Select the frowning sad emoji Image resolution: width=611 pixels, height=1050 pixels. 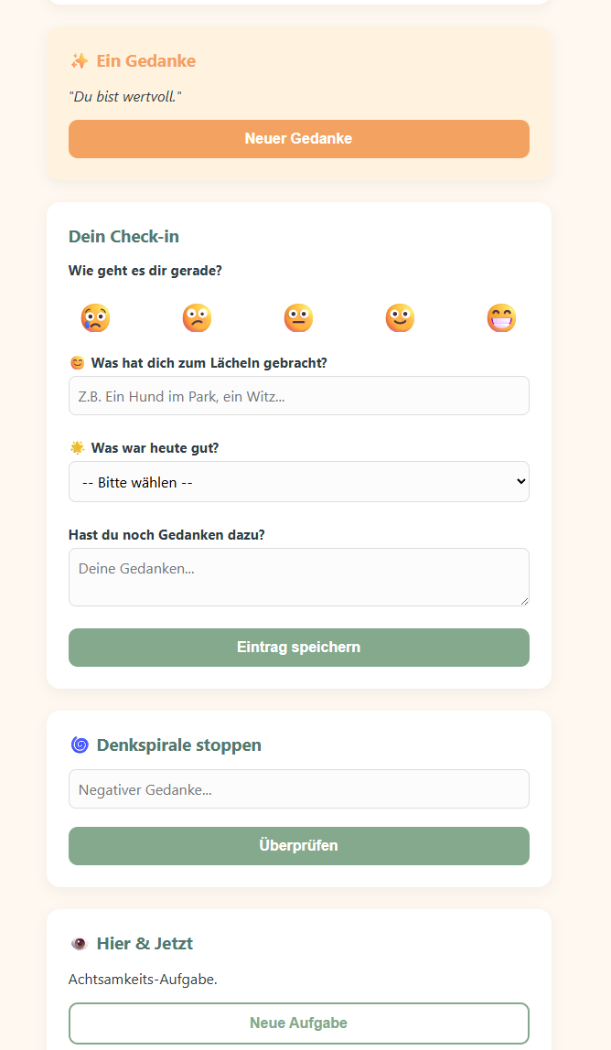pyautogui.click(x=197, y=317)
